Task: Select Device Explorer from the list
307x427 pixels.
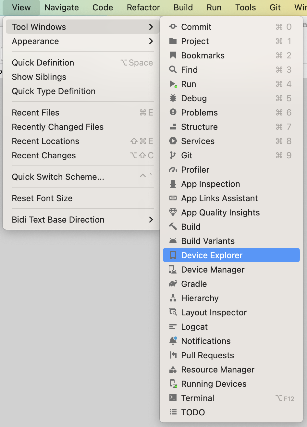Action: 212,255
